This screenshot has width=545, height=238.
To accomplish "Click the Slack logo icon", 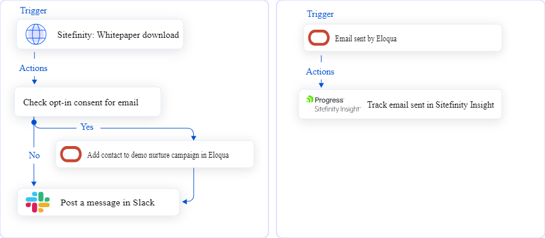I will [x=37, y=202].
